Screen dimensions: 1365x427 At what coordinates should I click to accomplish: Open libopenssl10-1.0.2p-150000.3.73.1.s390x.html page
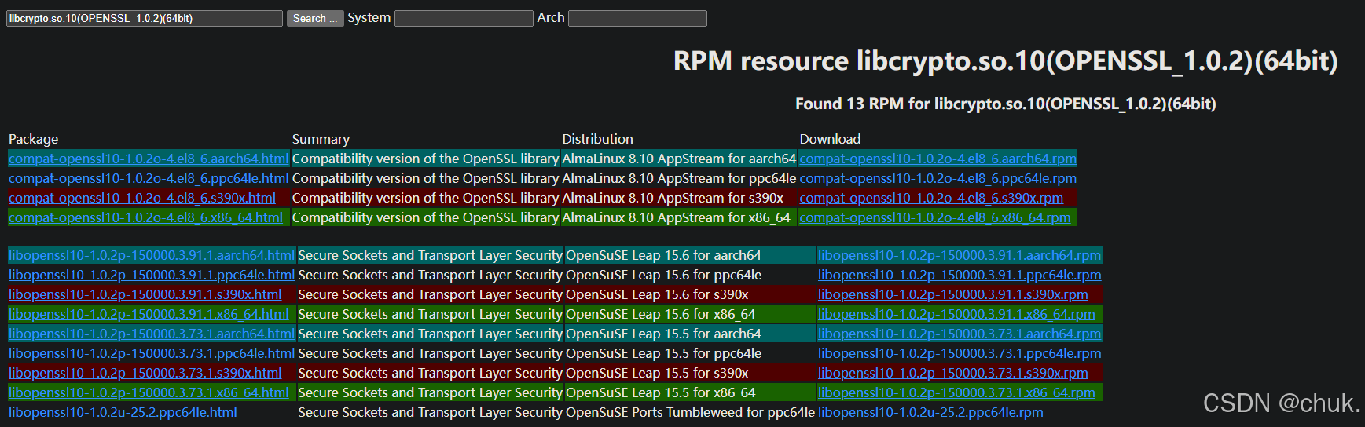pyautogui.click(x=145, y=373)
